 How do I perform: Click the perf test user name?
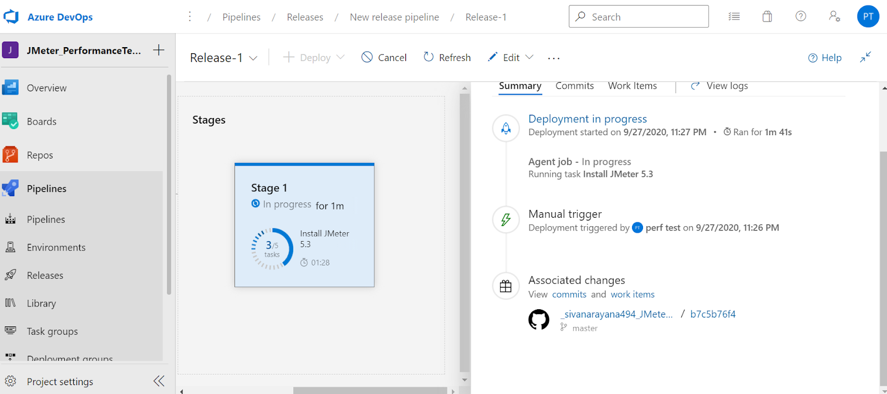click(663, 228)
